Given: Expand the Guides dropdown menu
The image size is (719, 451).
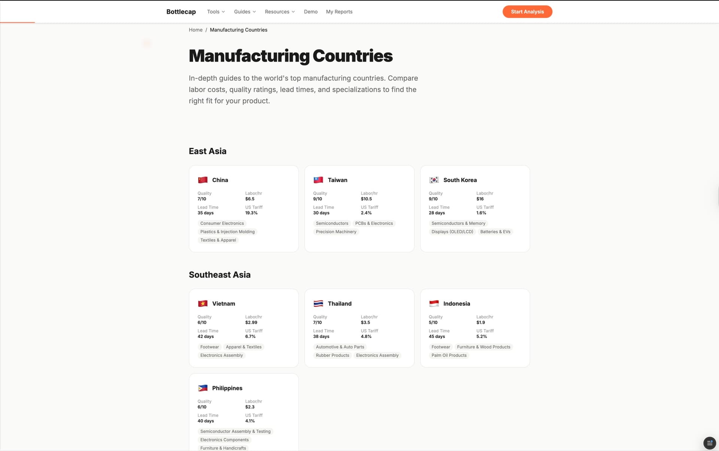Looking at the screenshot, I should pos(245,12).
